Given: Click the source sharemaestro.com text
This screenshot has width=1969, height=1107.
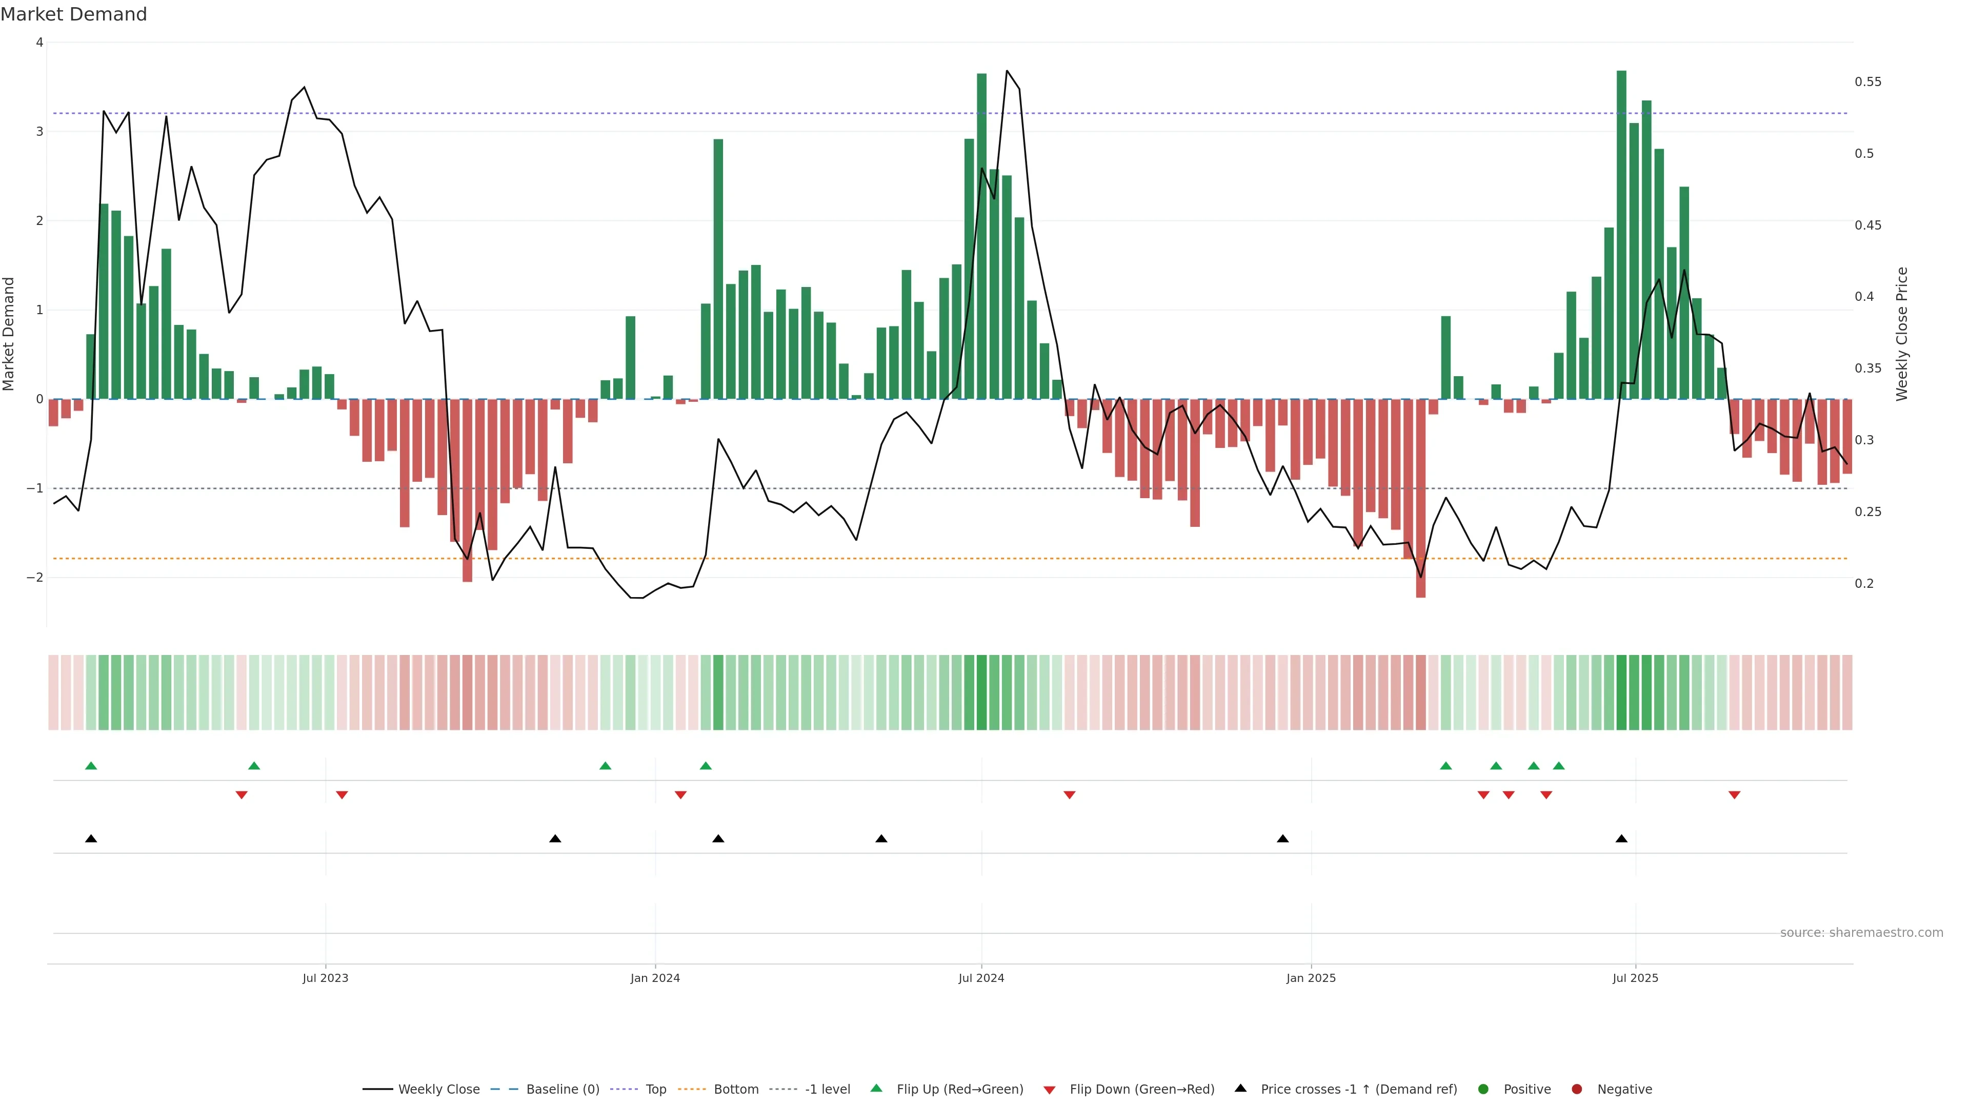Looking at the screenshot, I should click(1861, 933).
